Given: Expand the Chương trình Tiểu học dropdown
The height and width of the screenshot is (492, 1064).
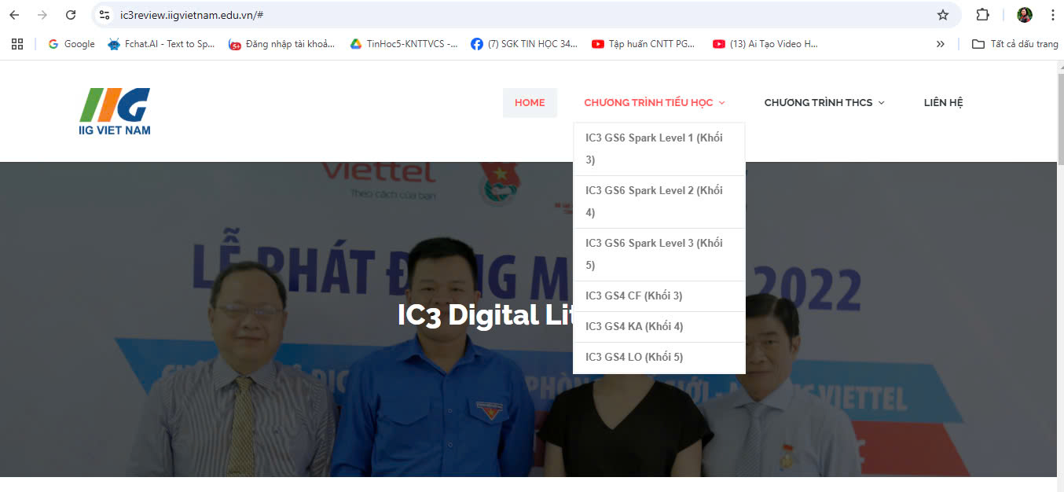Looking at the screenshot, I should point(654,103).
